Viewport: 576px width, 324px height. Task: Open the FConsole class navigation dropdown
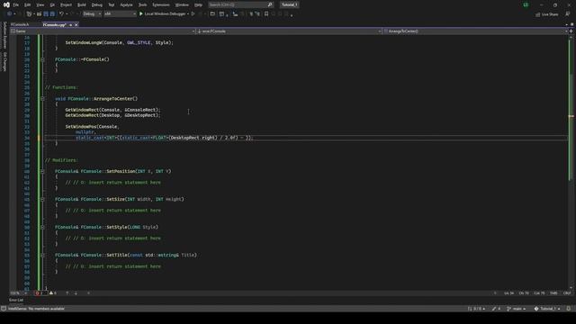pos(290,31)
